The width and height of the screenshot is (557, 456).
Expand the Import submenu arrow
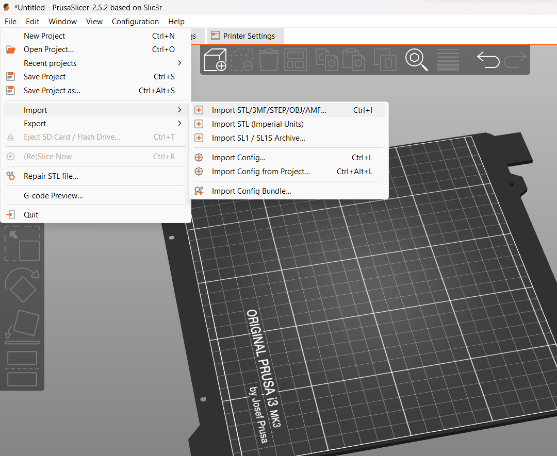[x=179, y=110]
